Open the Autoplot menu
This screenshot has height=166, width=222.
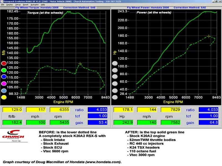coord(34,5)
